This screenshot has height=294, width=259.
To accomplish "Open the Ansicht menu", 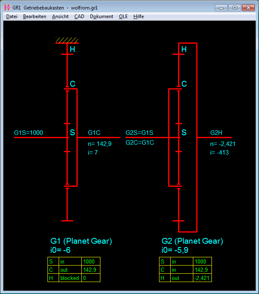I will [x=60, y=16].
